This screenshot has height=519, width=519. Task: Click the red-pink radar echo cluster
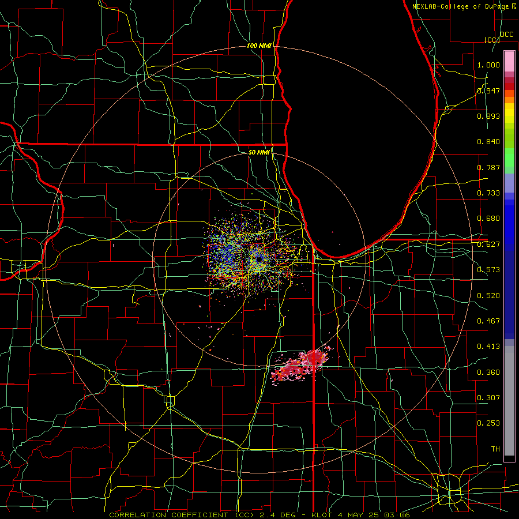pos(301,365)
